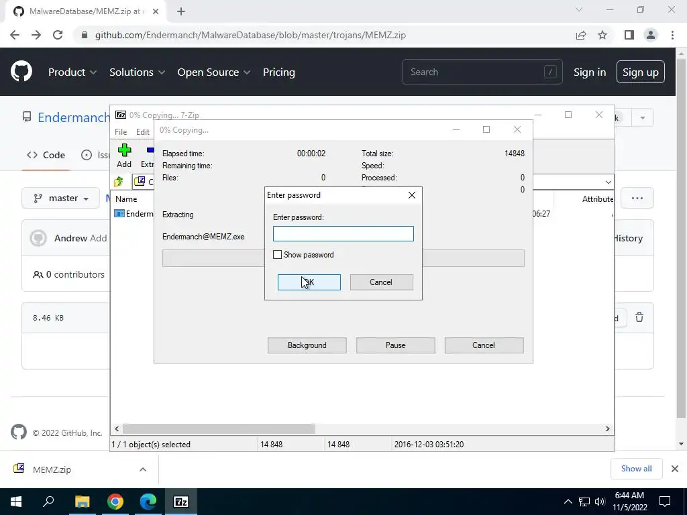The width and height of the screenshot is (687, 515).
Task: Click the 7-Zip up-folder arrow icon
Action: (x=119, y=181)
